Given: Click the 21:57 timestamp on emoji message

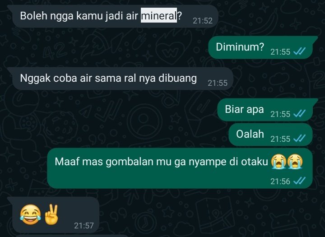Looking at the screenshot, I should click(x=84, y=226).
